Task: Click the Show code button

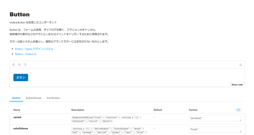Action: pos(237,85)
